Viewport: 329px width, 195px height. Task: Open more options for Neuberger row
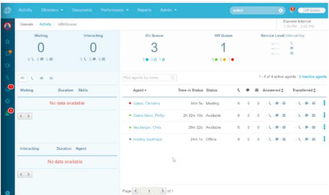324,127
